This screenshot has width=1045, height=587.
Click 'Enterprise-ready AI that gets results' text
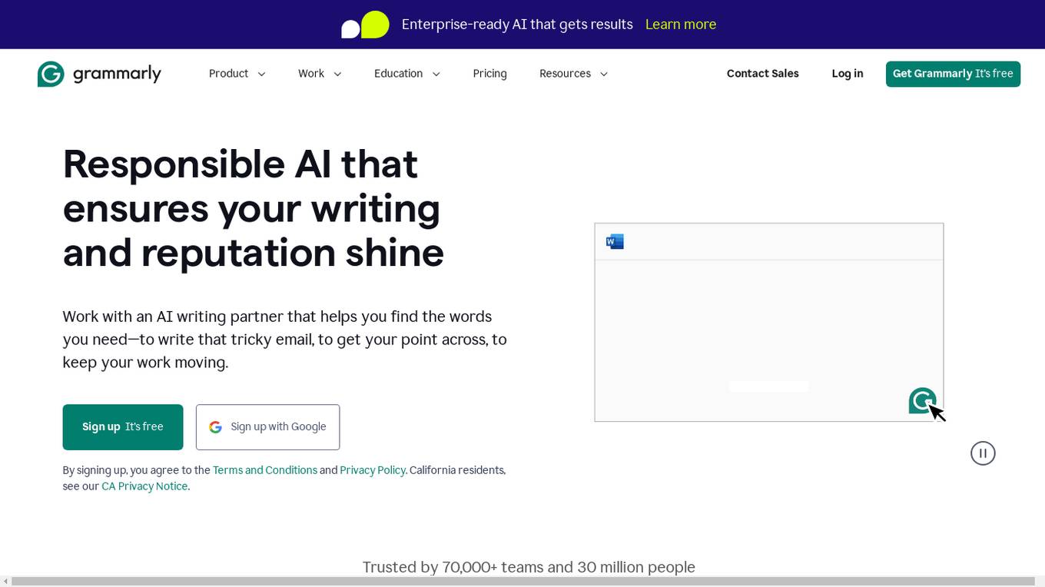click(x=517, y=25)
